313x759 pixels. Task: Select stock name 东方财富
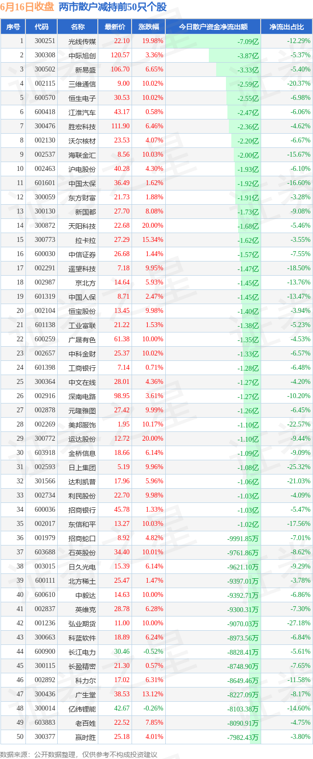coord(82,197)
